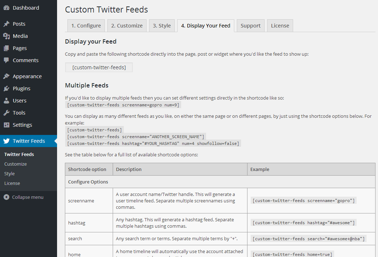Collapse the admin sidebar menu
This screenshot has width=378, height=257.
[24, 197]
